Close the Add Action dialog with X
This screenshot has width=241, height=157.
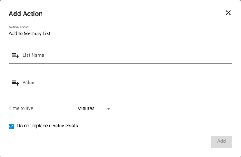(x=228, y=13)
